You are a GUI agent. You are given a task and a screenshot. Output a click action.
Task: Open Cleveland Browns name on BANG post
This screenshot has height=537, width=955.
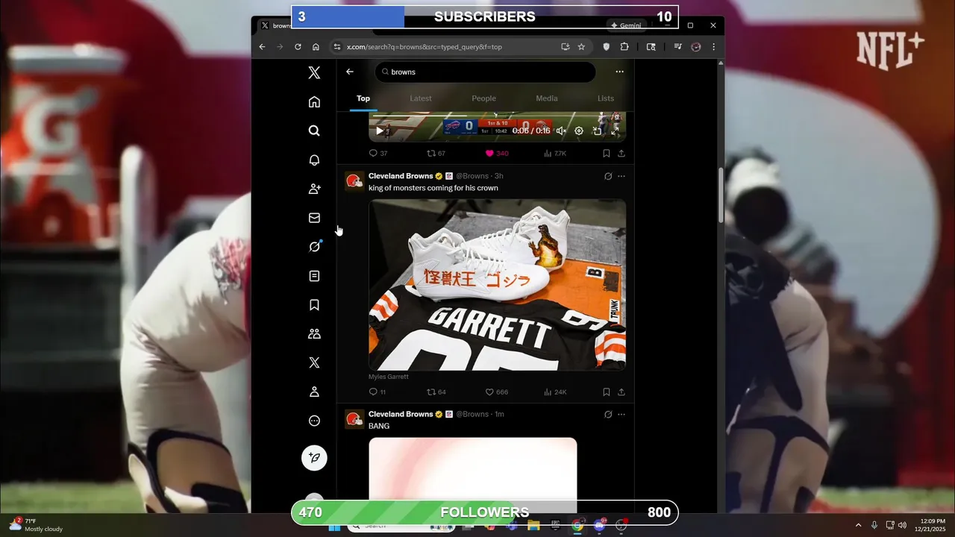(401, 414)
